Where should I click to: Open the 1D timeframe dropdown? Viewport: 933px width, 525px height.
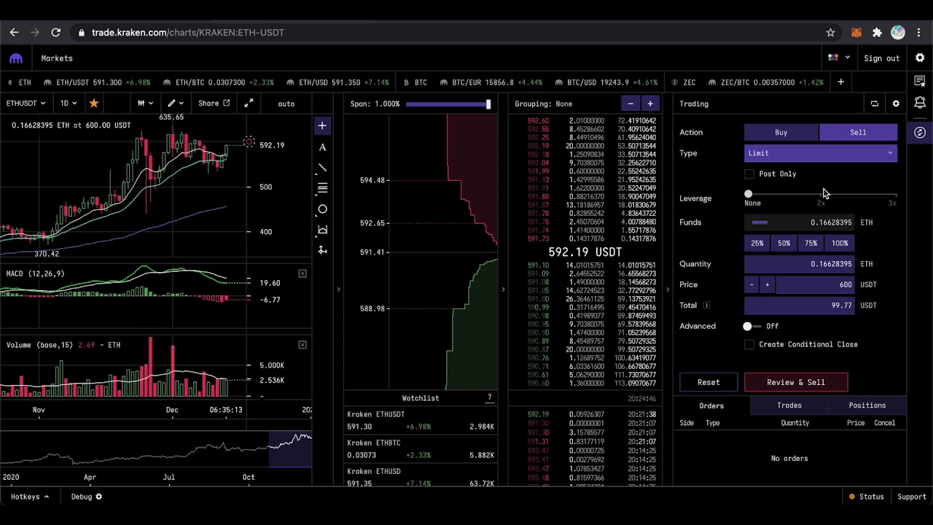tap(69, 104)
